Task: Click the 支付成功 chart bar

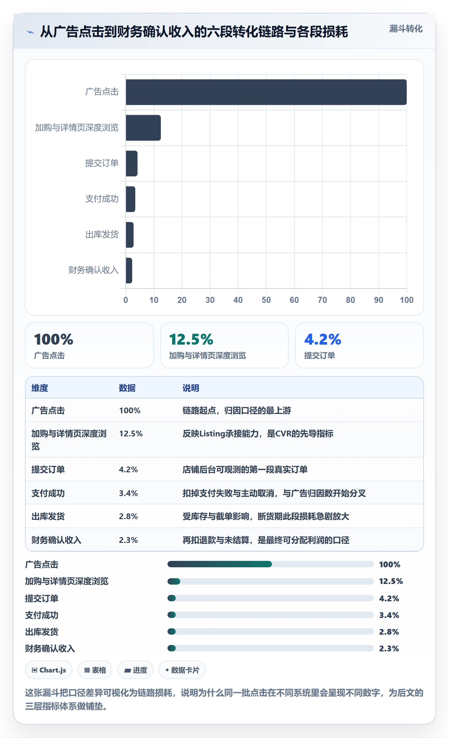Action: tap(131, 199)
